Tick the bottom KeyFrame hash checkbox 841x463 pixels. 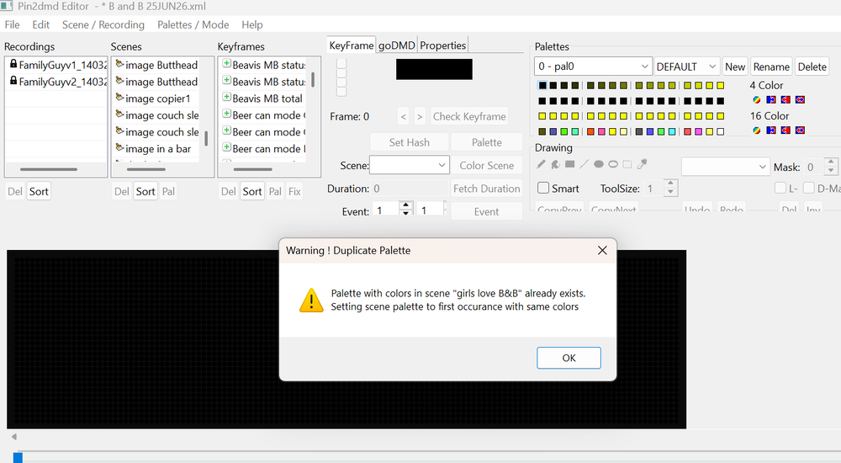341,92
